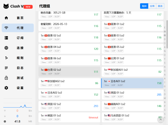Open Connections via globe icon
Viewport: 168px width, 125px height.
pos(6,48)
